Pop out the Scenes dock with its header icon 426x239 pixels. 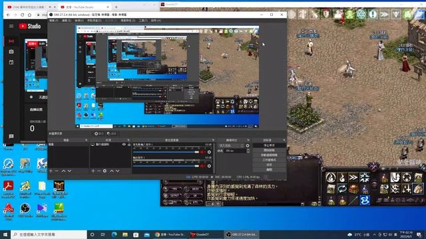pos(87,140)
